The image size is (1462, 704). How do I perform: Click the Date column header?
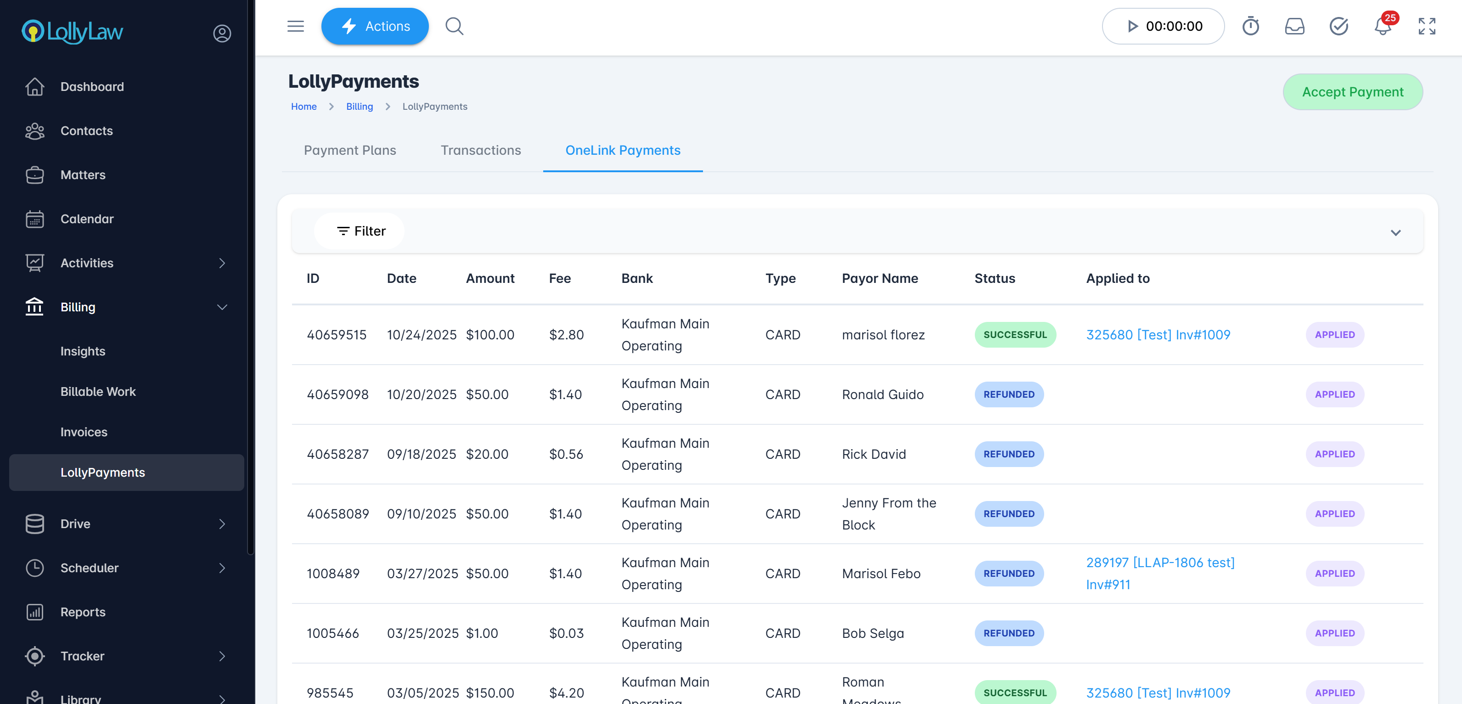click(x=401, y=278)
